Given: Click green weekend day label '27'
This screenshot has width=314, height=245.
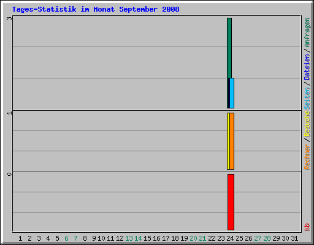Looking at the screenshot, I should (x=258, y=238).
